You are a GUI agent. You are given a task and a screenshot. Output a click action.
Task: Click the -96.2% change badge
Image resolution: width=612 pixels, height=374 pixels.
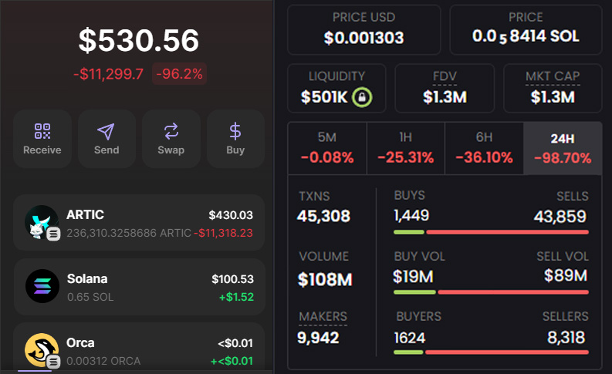(179, 74)
